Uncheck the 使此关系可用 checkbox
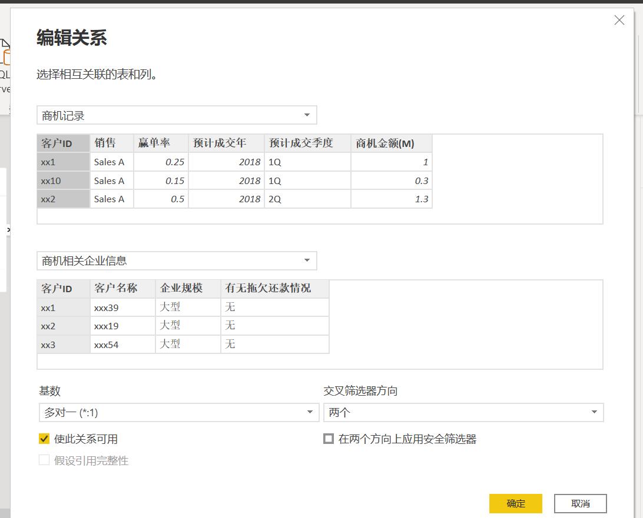 [x=44, y=439]
